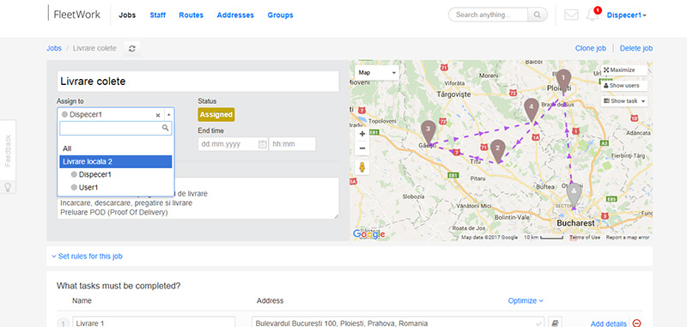Open the notifications bell icon

coord(593,15)
